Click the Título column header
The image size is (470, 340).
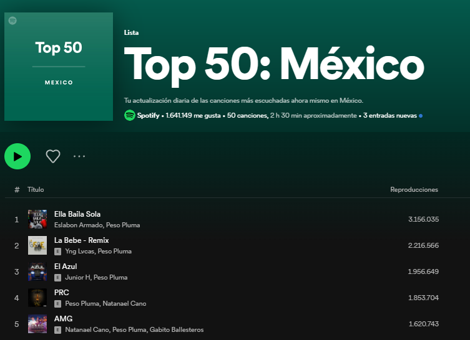click(36, 189)
